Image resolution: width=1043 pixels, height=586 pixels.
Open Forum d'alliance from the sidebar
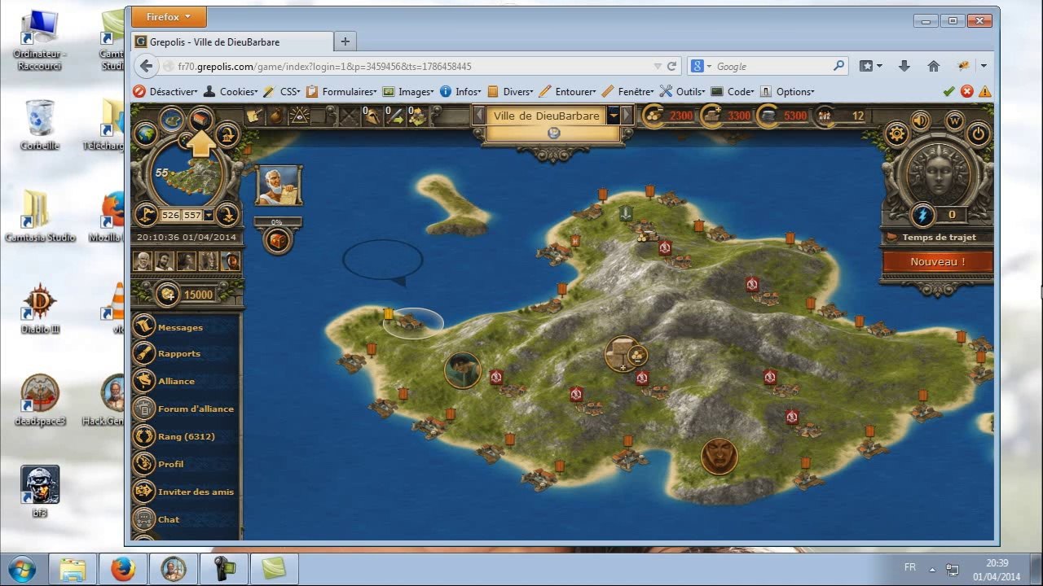pyautogui.click(x=196, y=409)
